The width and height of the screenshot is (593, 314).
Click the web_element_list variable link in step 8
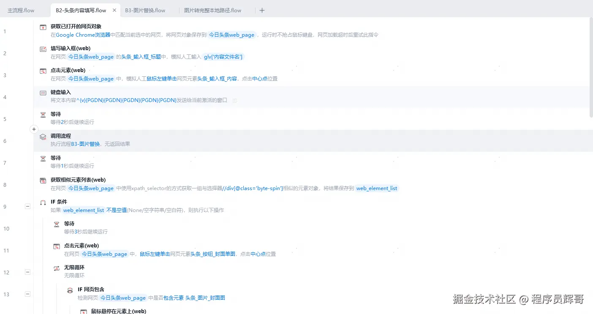(376, 188)
